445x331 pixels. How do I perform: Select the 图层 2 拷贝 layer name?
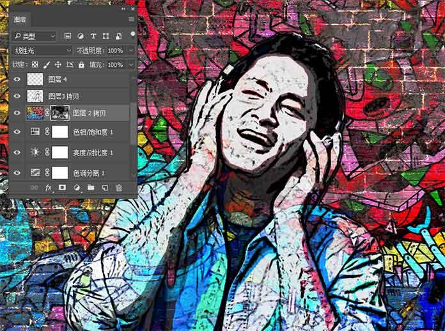90,113
